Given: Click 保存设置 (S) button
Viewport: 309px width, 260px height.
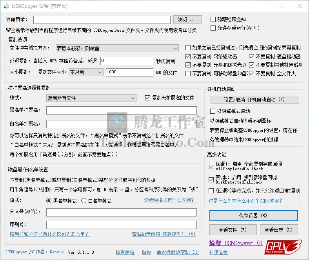Looking at the screenshot, I should click(x=253, y=216).
